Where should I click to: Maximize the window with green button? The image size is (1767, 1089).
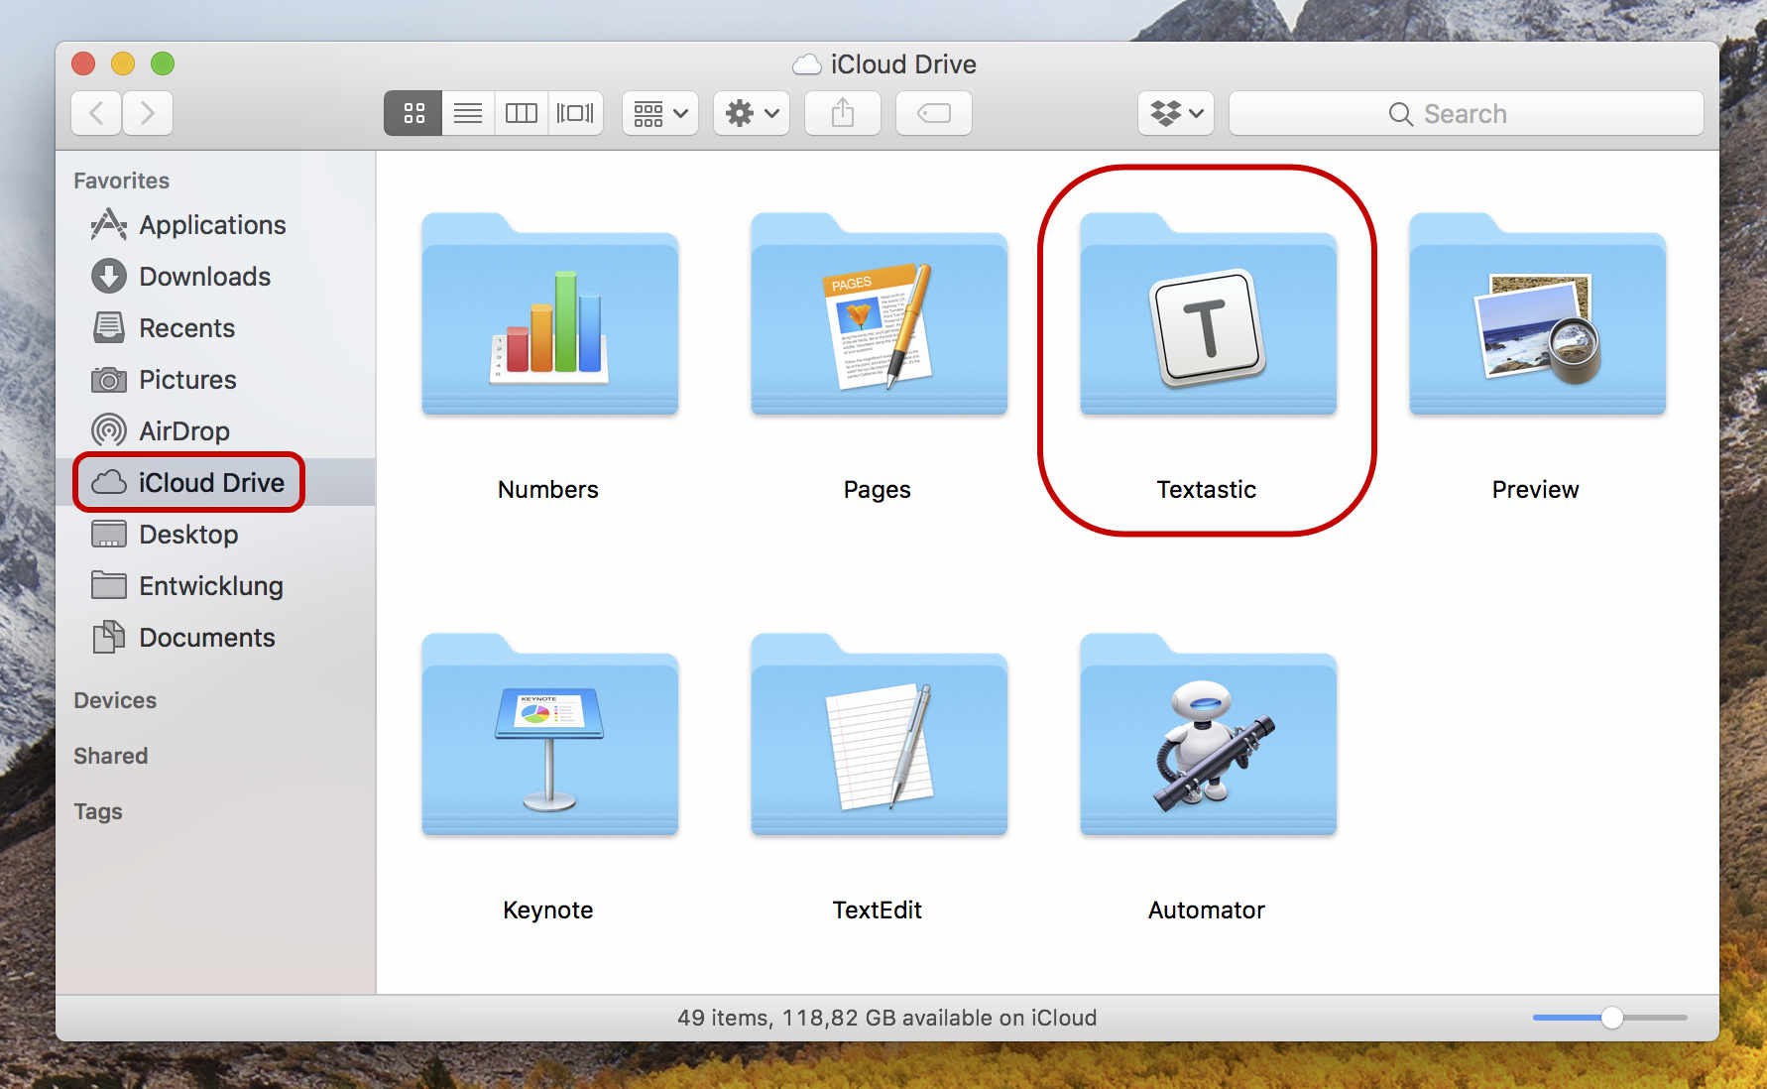(163, 63)
